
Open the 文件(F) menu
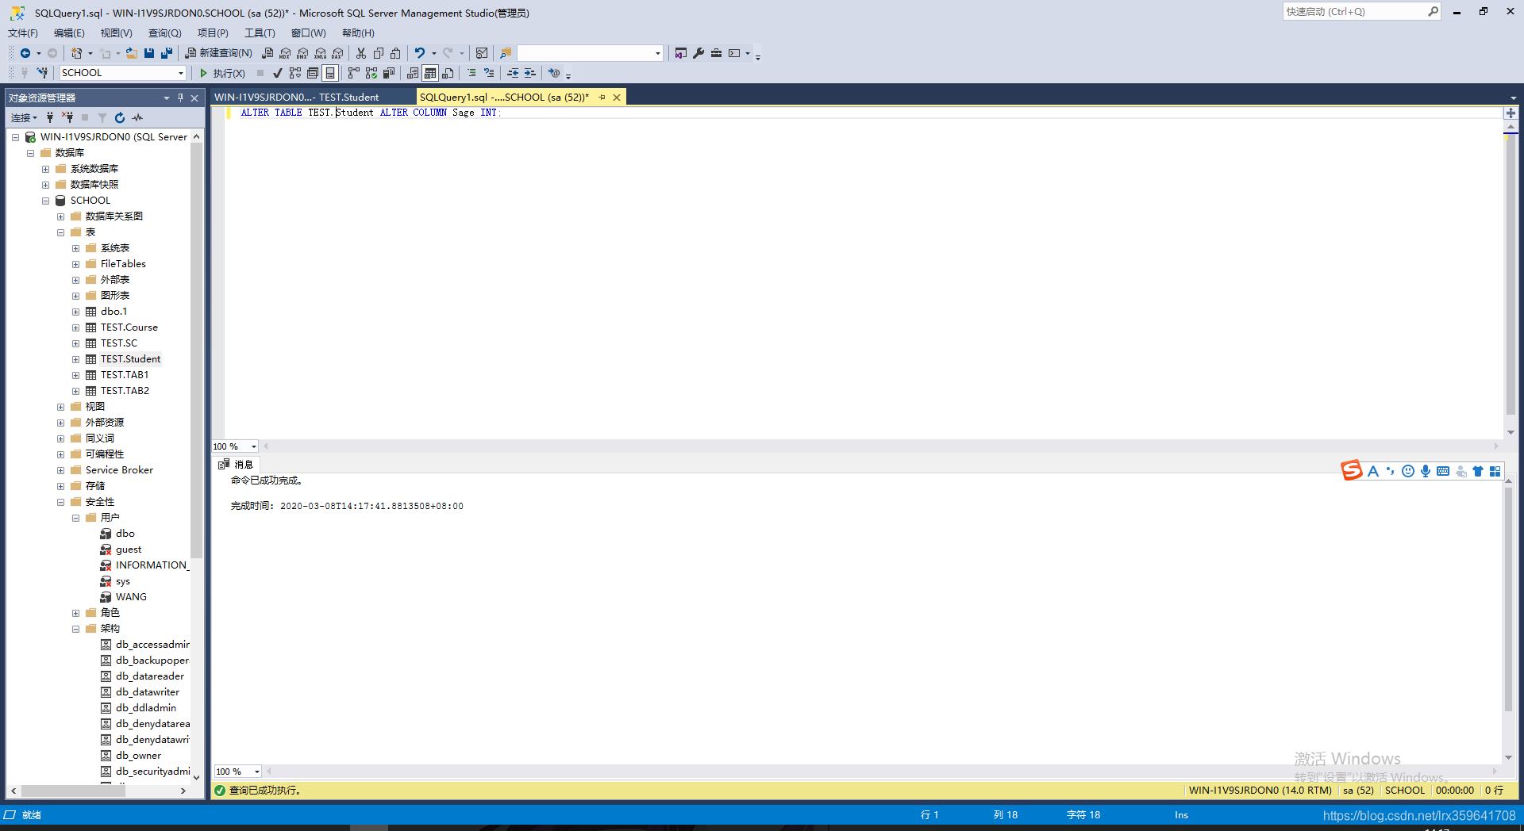pyautogui.click(x=23, y=33)
